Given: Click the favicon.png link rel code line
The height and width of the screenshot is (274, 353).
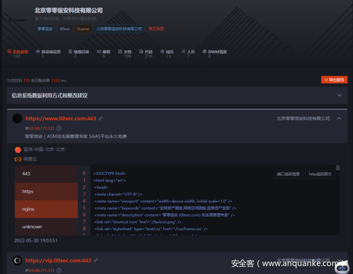Looking at the screenshot, I should [x=138, y=222].
